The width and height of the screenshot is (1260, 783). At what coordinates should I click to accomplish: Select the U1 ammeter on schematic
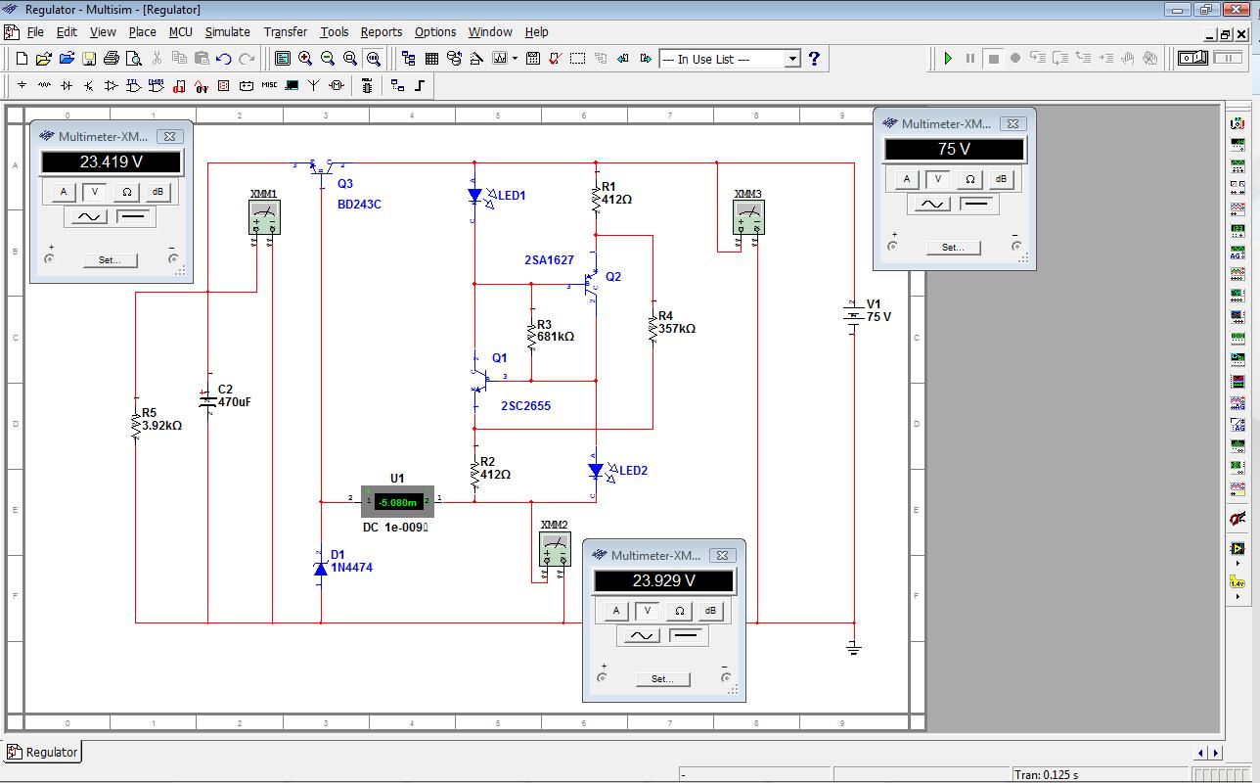pyautogui.click(x=397, y=502)
